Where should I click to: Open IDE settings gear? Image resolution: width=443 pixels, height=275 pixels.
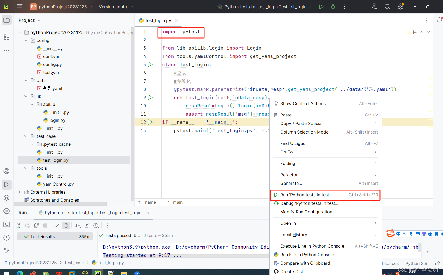(x=400, y=7)
